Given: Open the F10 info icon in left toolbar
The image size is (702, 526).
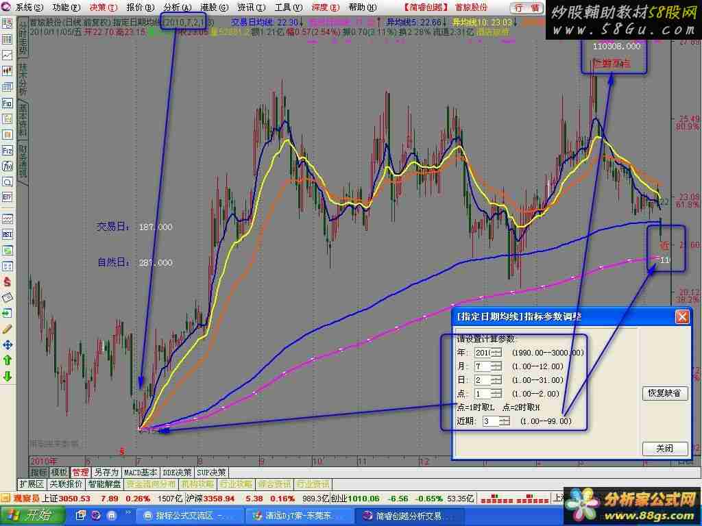Looking at the screenshot, I should click(7, 103).
